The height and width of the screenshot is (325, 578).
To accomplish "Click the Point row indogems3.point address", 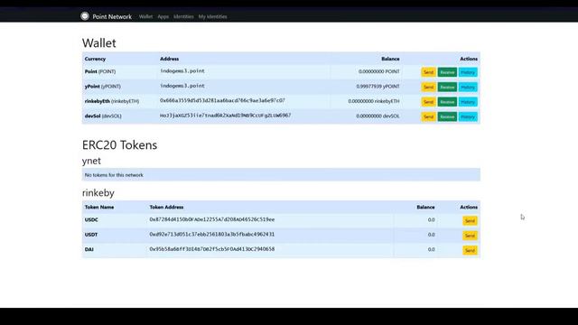I will (182, 70).
